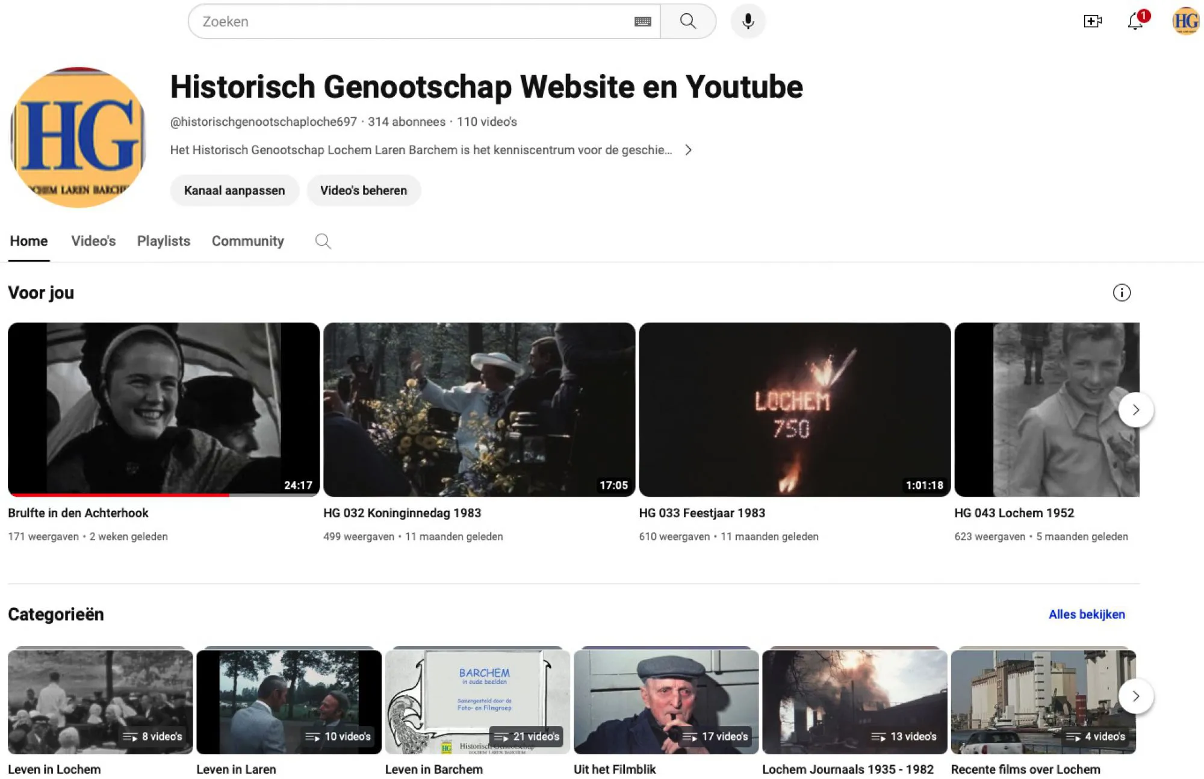Open the search icon next to channel tabs
The image size is (1204, 779).
click(323, 241)
